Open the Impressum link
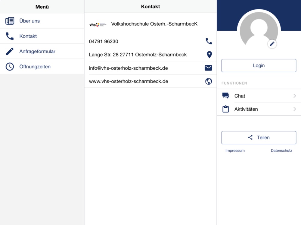Viewport: 301px width, 225px height. 235,151
